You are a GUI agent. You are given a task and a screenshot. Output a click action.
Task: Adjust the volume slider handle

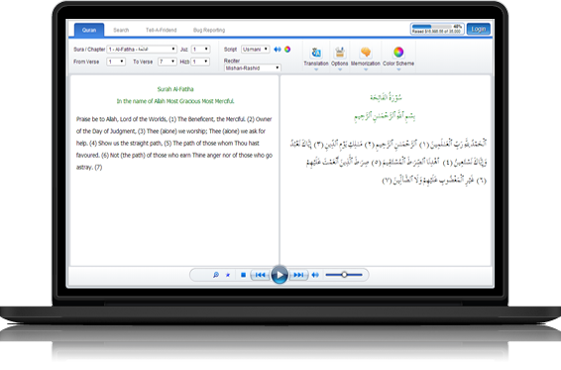pos(344,275)
